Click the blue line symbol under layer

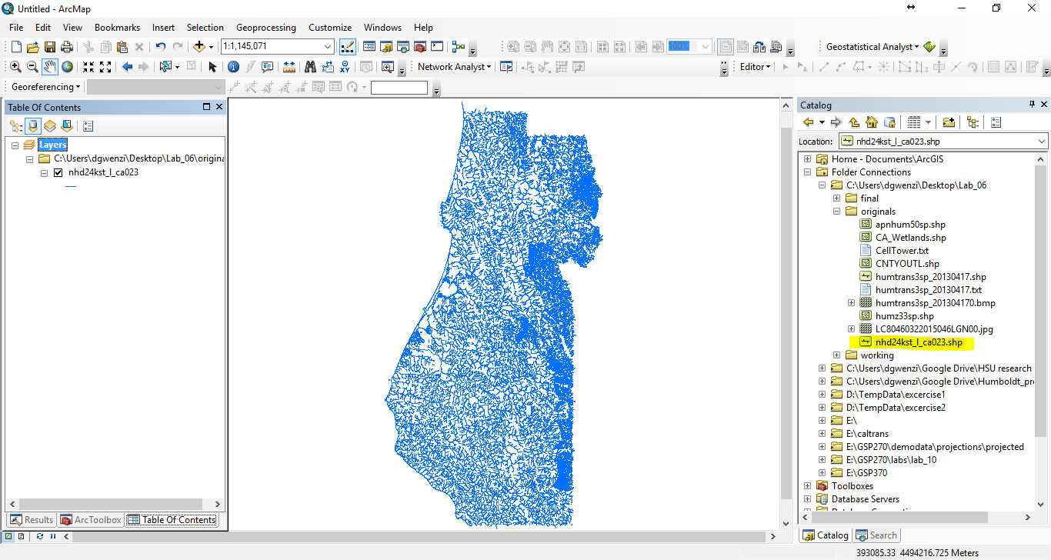coord(71,187)
